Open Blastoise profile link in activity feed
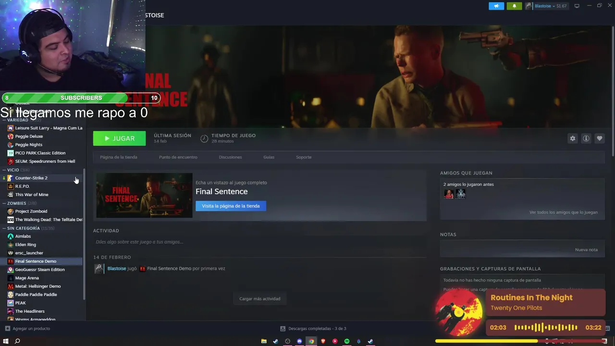This screenshot has width=615, height=346. pos(117,269)
